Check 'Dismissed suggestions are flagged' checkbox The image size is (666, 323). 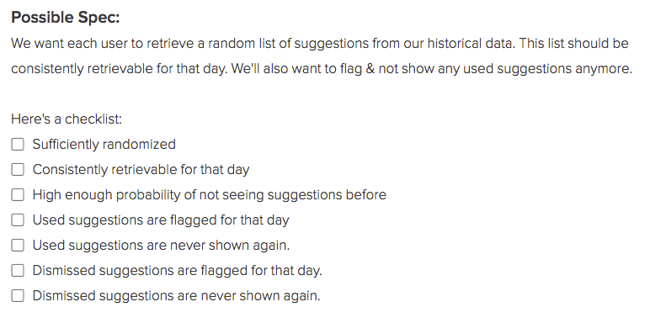(x=18, y=270)
